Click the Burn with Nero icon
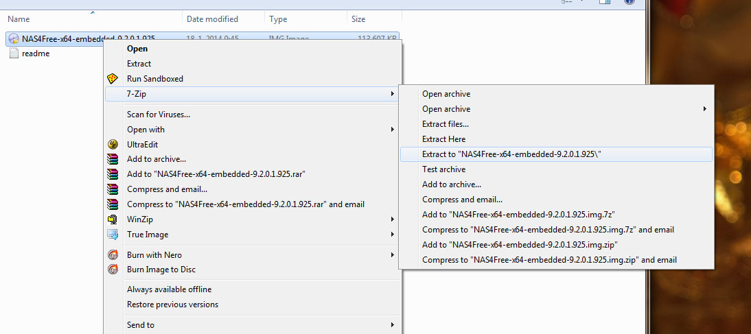Image resolution: width=751 pixels, height=334 pixels. tap(113, 255)
